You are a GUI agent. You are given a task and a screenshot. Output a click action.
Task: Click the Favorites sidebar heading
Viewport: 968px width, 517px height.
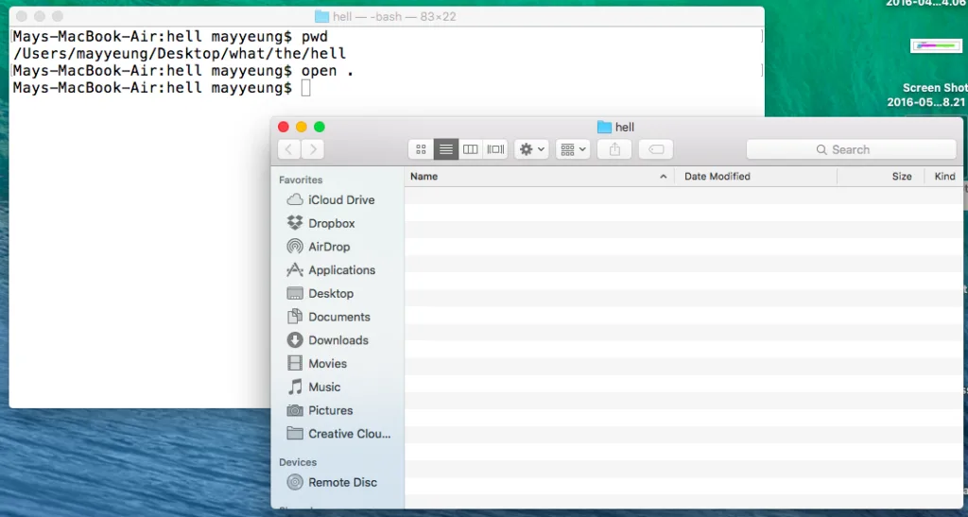(x=301, y=181)
